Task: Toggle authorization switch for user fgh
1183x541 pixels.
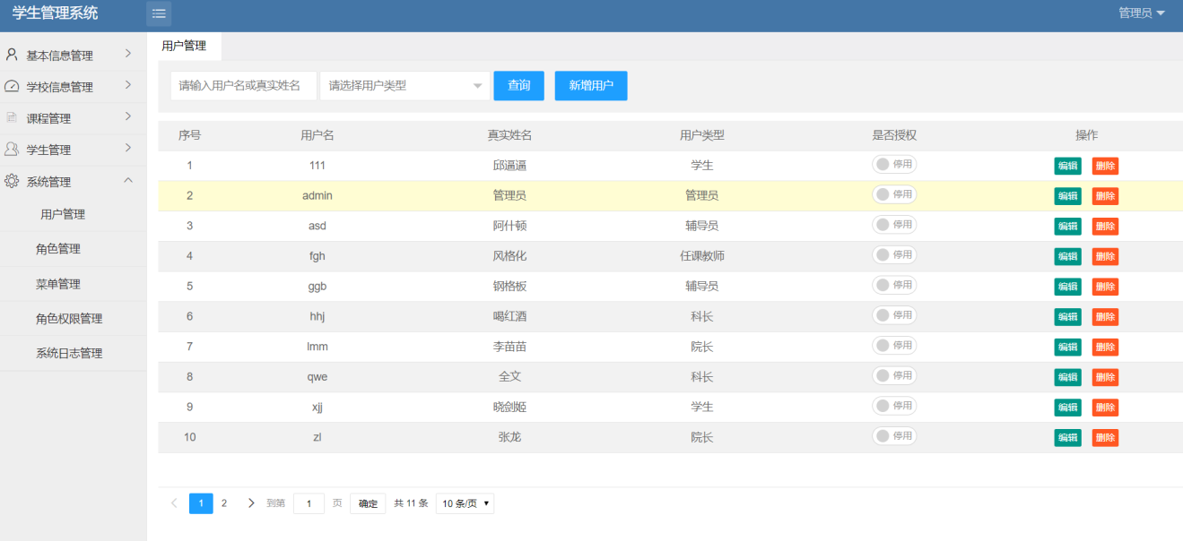Action: coord(894,255)
